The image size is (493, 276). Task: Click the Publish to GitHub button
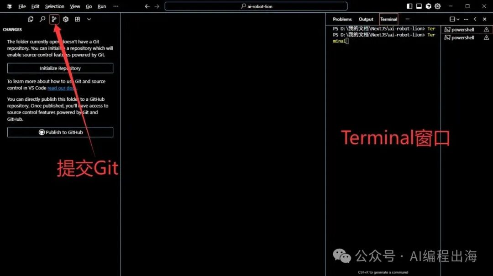point(60,132)
